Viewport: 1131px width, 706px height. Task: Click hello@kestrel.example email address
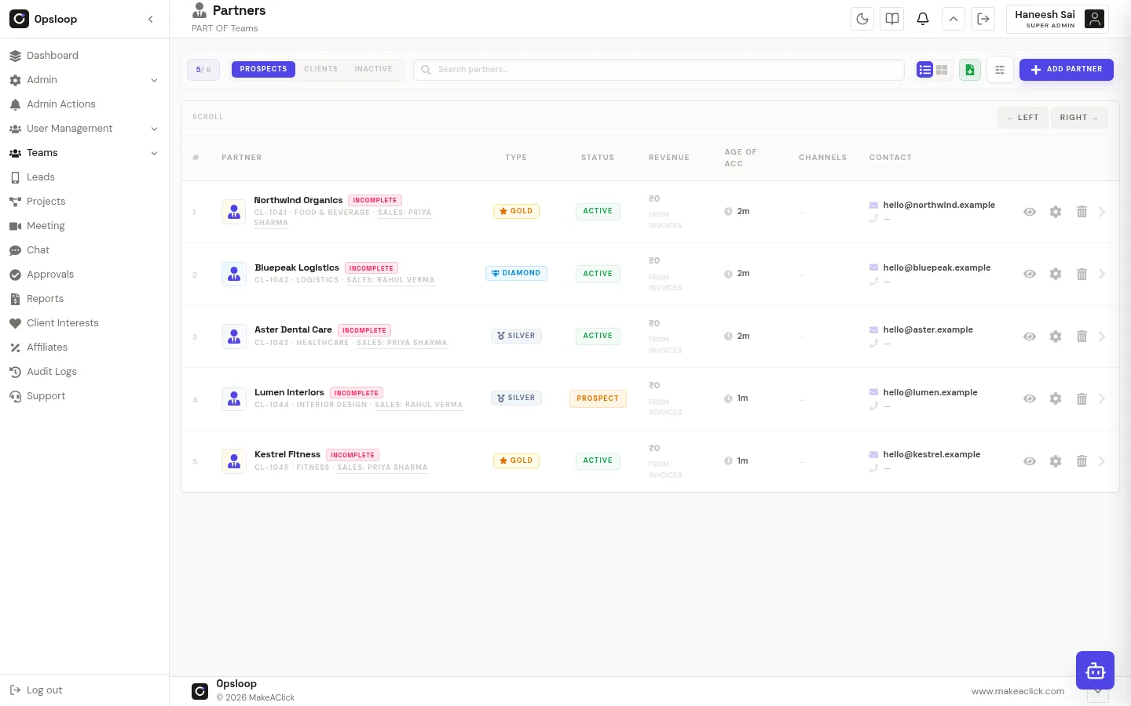pos(932,454)
